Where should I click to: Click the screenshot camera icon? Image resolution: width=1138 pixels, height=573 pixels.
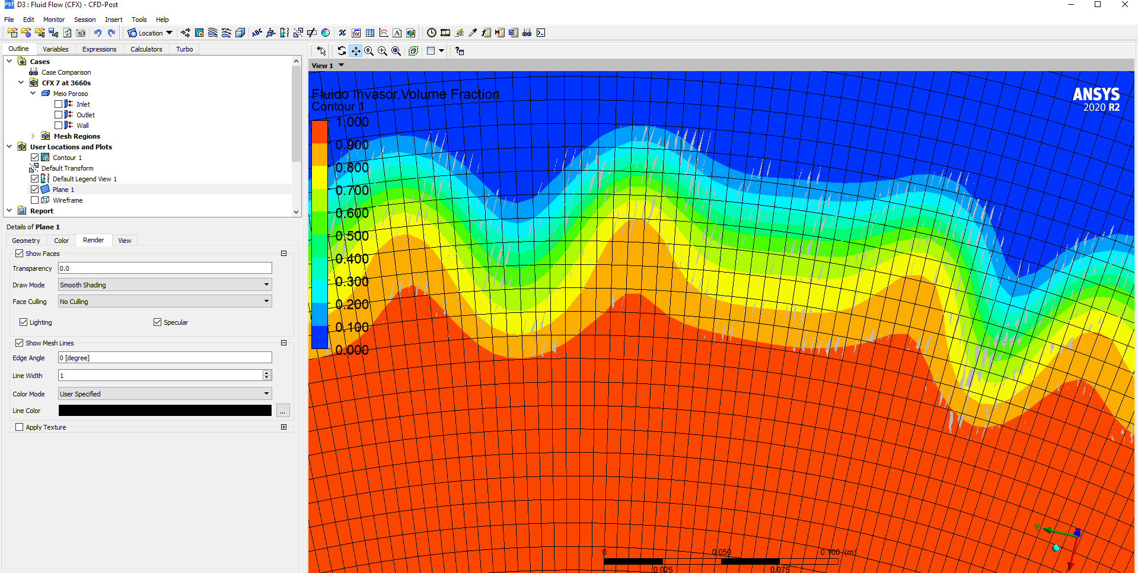(x=81, y=33)
